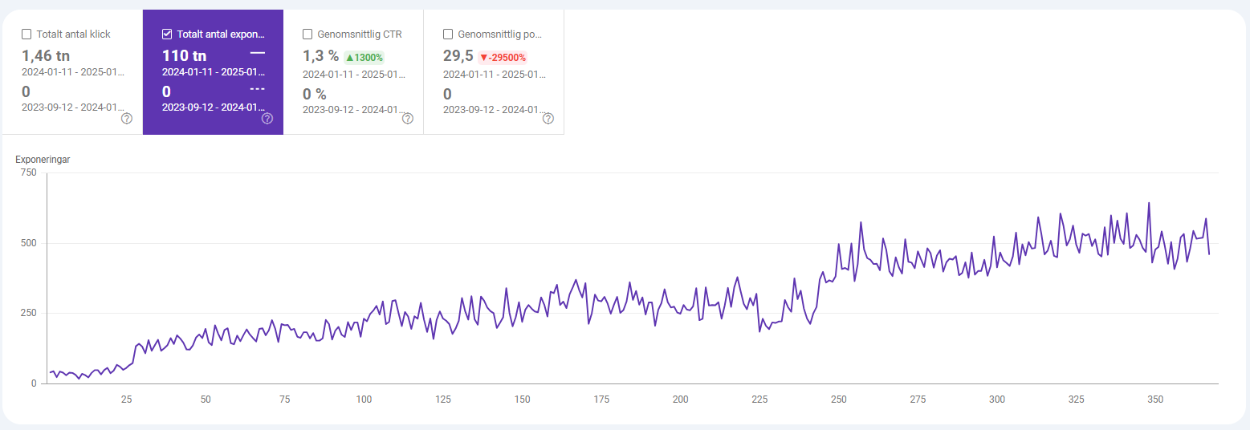This screenshot has width=1250, height=430.
Task: Enable the Genomsnittlig position checkbox
Action: click(x=448, y=34)
